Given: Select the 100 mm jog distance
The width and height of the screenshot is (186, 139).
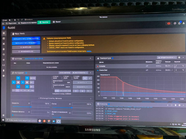Looking at the screenshot, I should coord(33,90).
